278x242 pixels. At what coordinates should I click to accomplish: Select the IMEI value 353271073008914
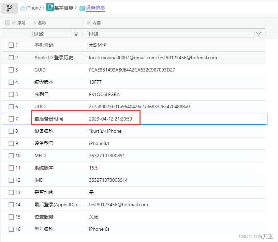tap(108, 180)
